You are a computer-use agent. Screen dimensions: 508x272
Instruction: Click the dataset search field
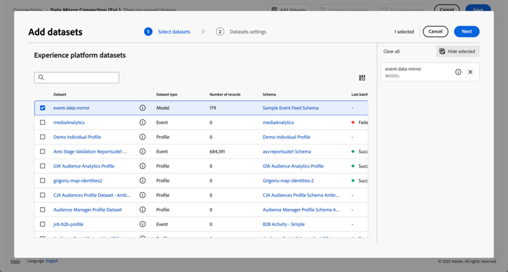click(x=77, y=78)
